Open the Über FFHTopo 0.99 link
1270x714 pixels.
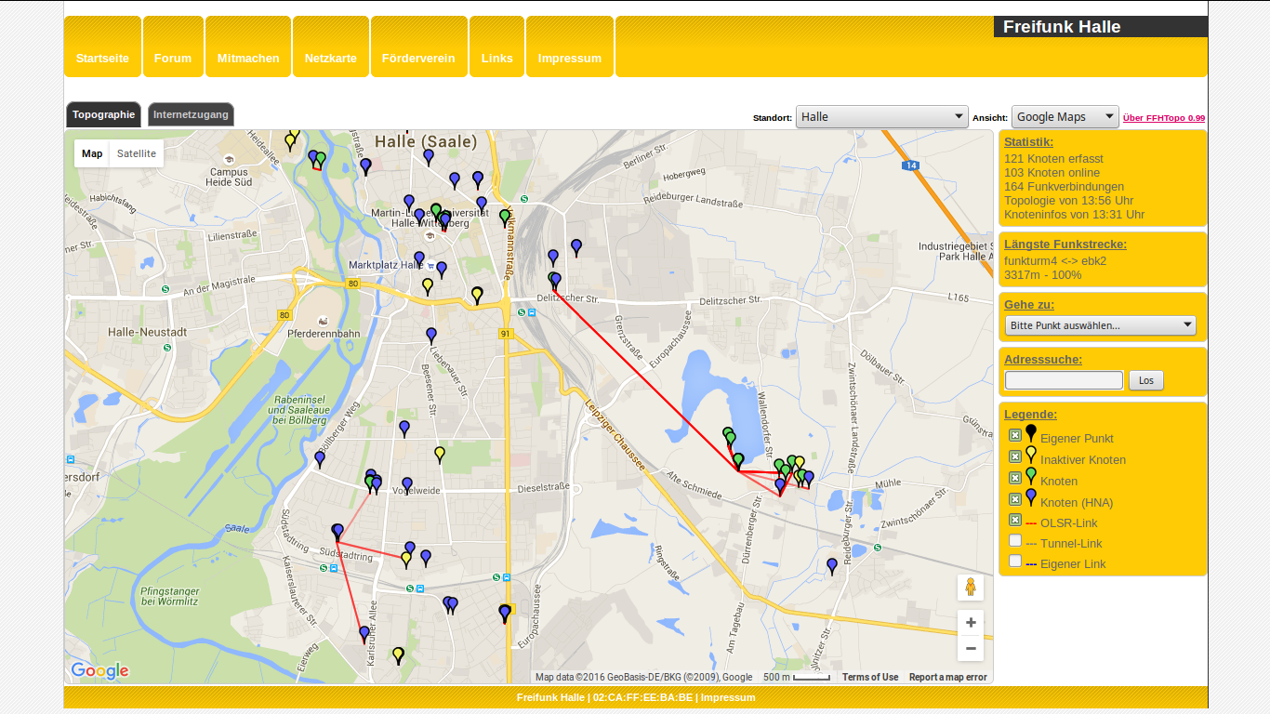pyautogui.click(x=1163, y=118)
